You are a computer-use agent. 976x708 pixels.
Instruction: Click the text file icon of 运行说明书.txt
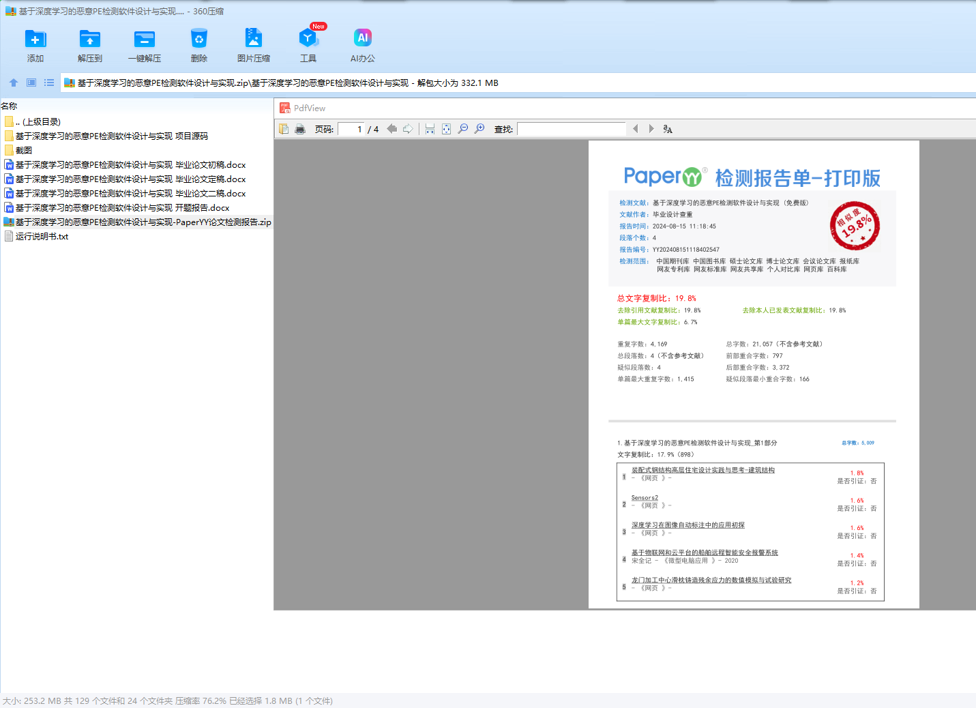pos(9,236)
